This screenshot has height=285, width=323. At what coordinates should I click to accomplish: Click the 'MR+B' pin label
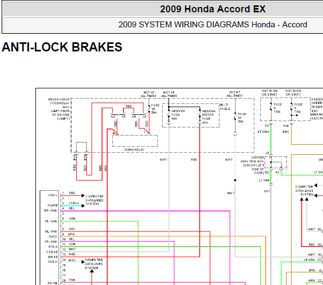(53, 257)
